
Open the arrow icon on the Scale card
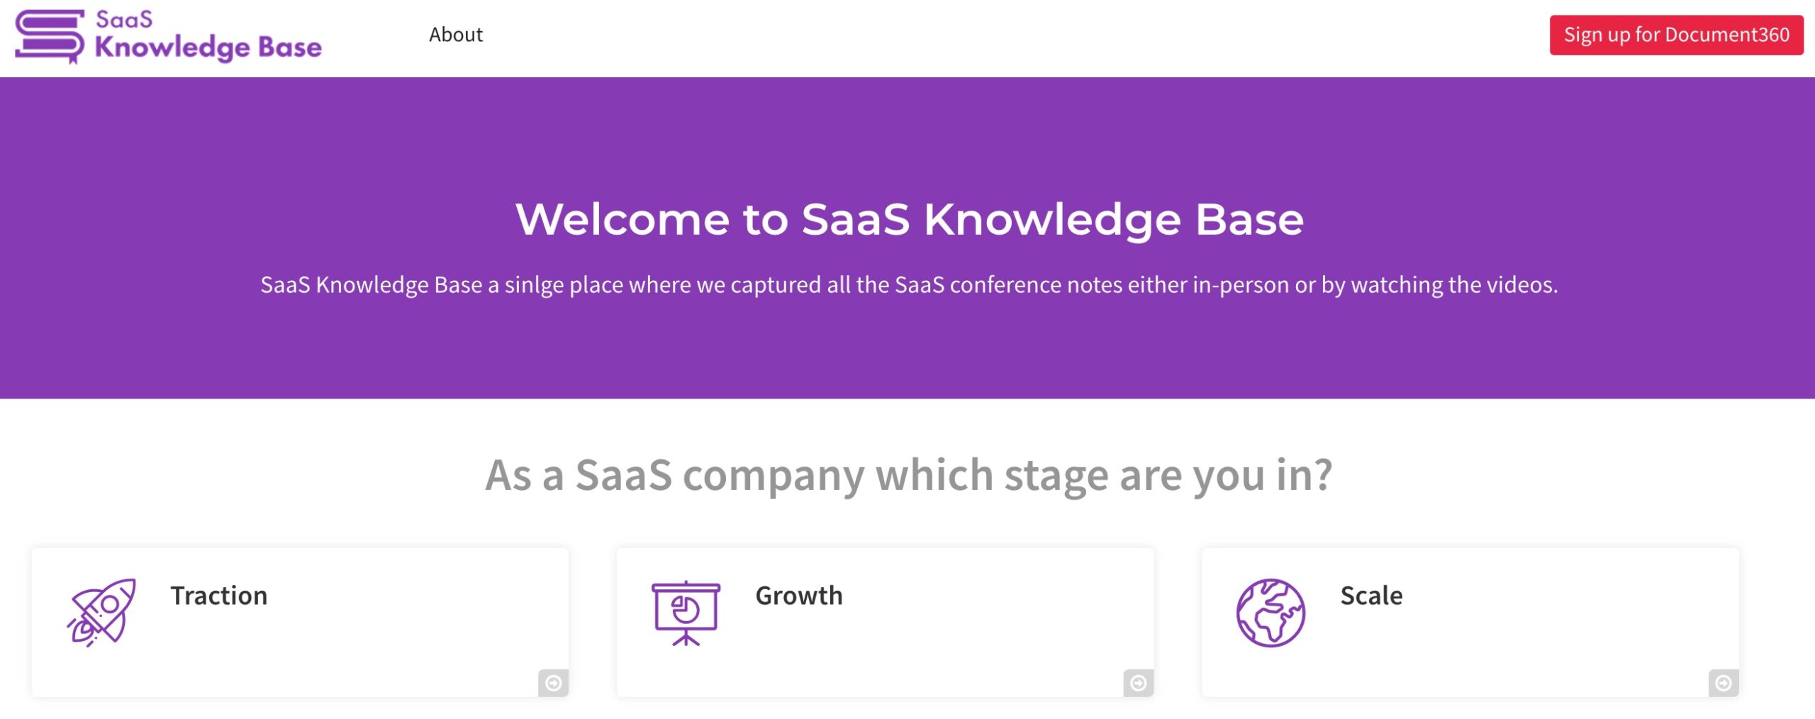(1723, 684)
